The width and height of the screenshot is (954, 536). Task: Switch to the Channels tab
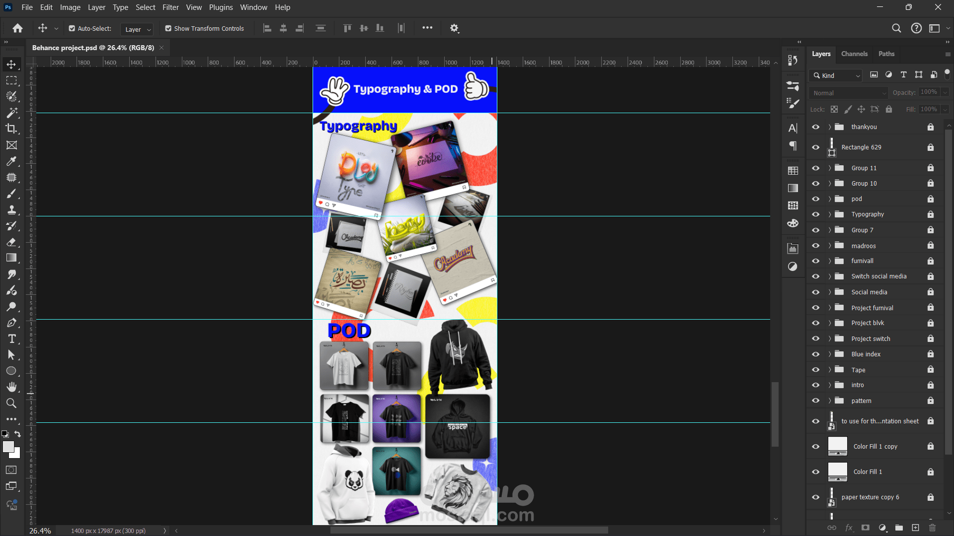click(854, 54)
